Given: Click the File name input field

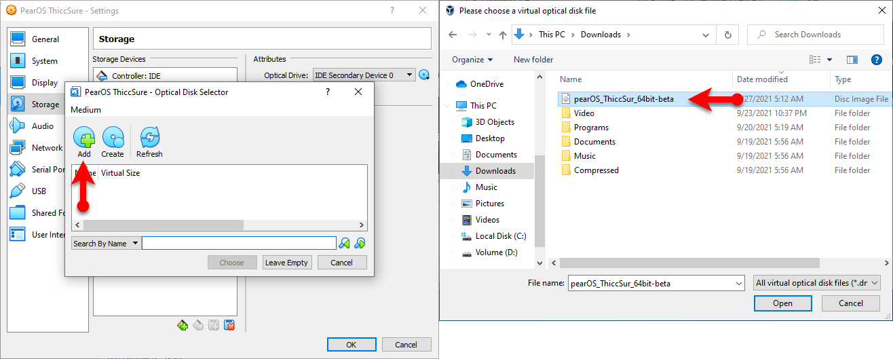Looking at the screenshot, I should [x=650, y=283].
